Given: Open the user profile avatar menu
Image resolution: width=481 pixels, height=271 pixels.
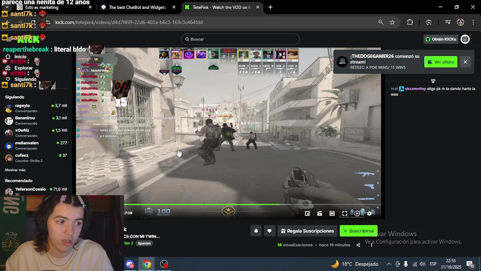Looking at the screenshot, I should click(x=465, y=39).
